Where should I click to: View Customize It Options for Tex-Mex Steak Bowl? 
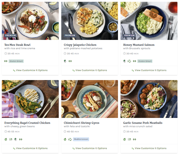(30, 70)
